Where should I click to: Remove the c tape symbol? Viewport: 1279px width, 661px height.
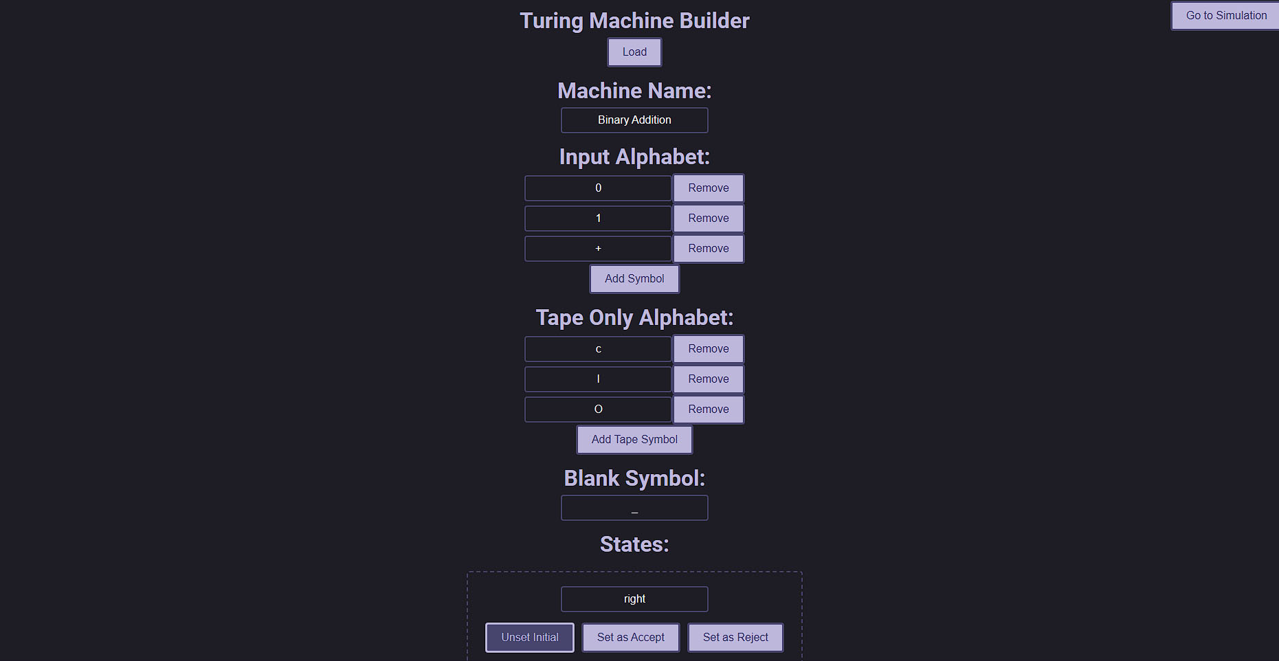click(x=708, y=349)
